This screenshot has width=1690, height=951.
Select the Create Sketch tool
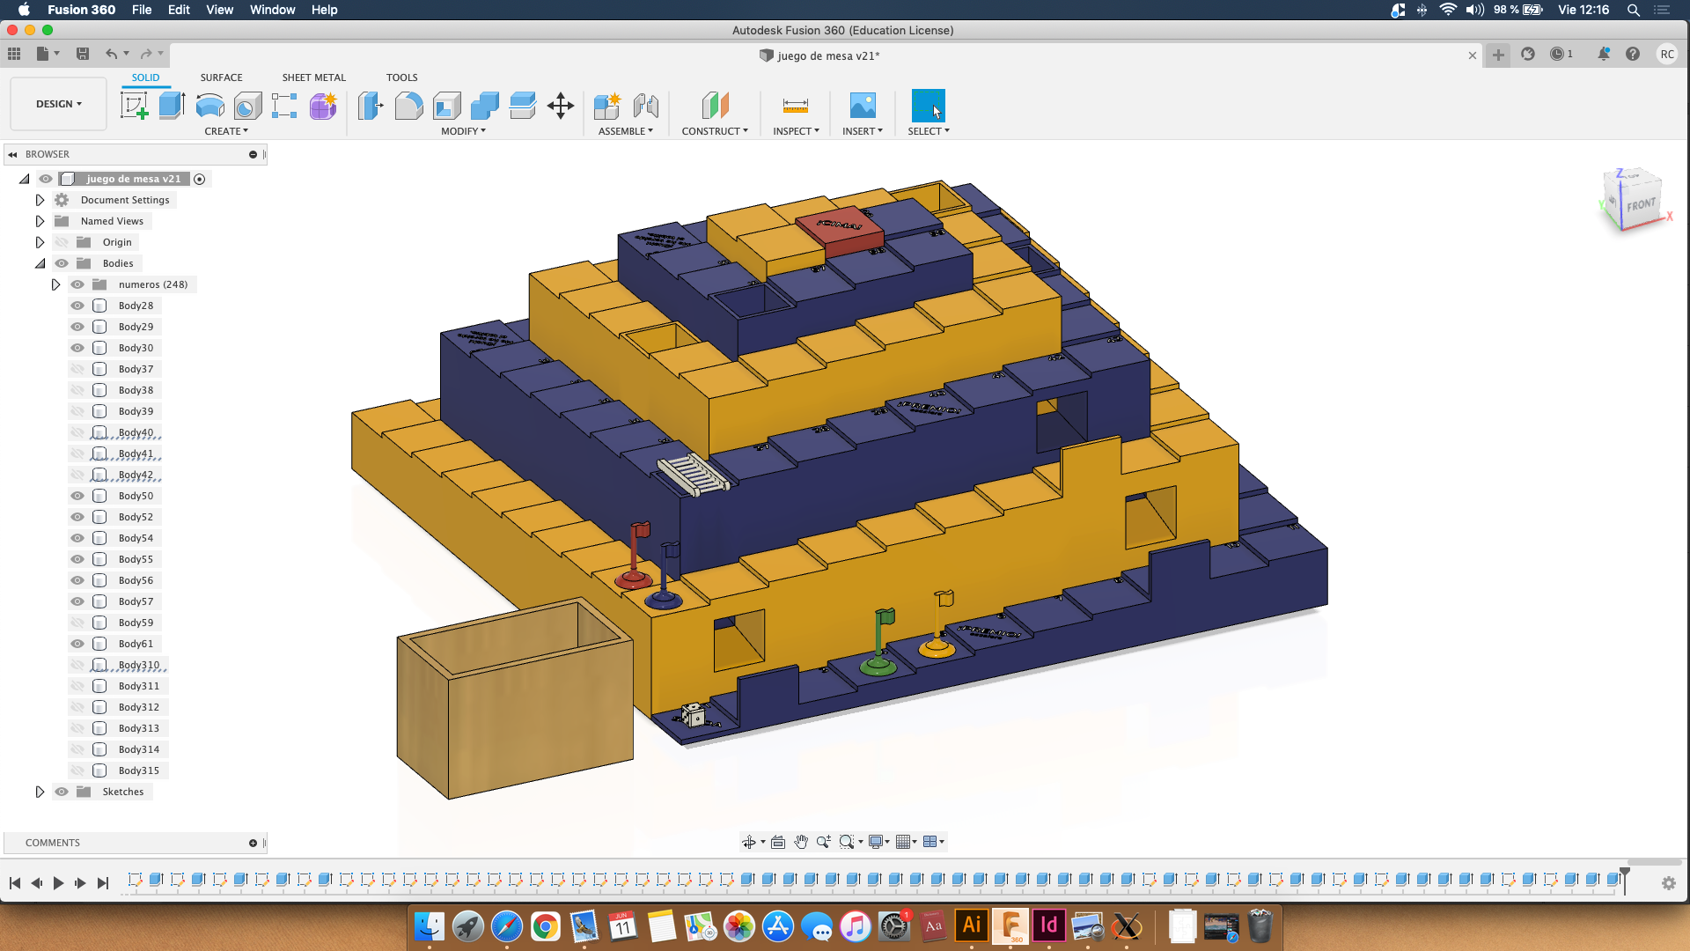pos(134,106)
